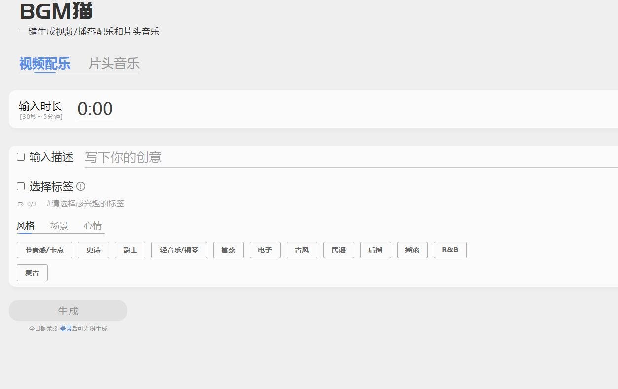The width and height of the screenshot is (618, 389).
Task: Select the R&B style tag
Action: point(450,250)
